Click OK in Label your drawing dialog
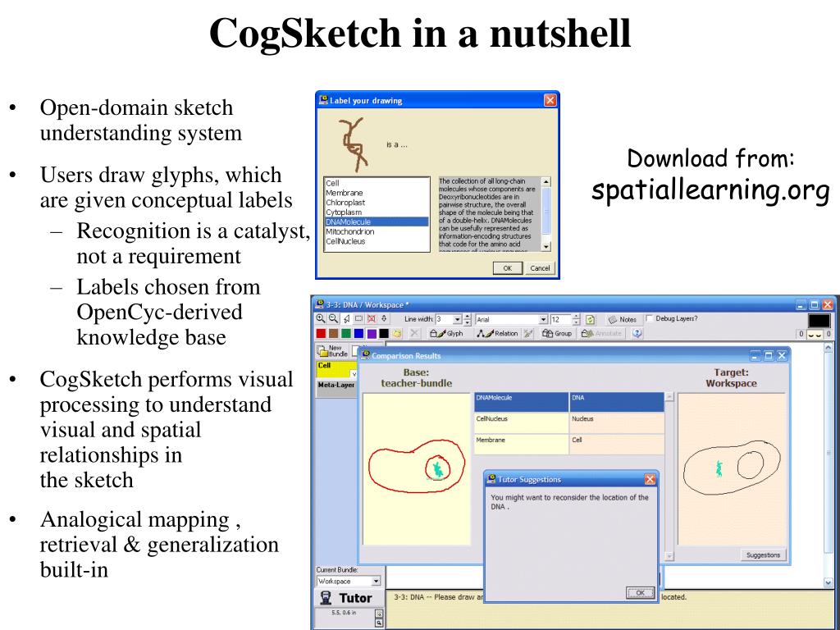The height and width of the screenshot is (630, 840). (507, 268)
